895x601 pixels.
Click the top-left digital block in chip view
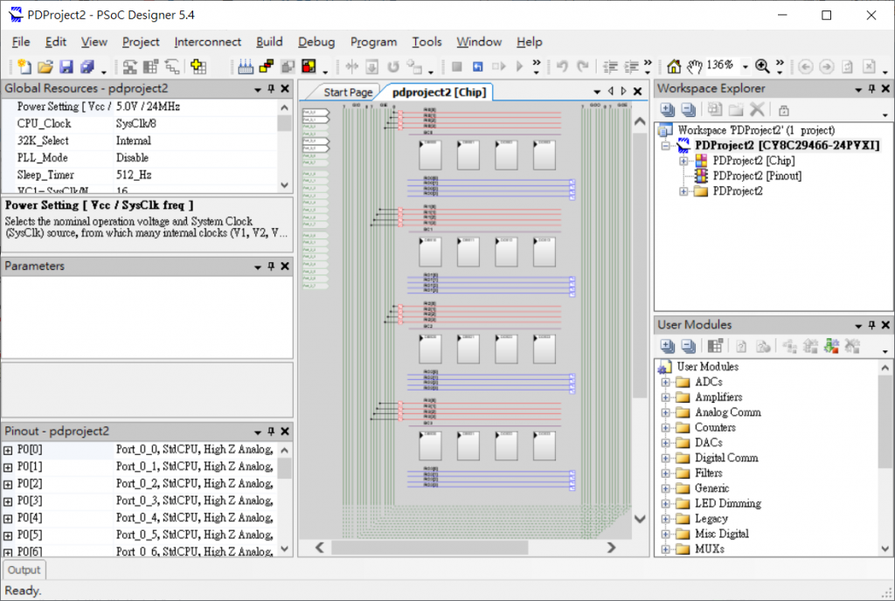tap(430, 155)
